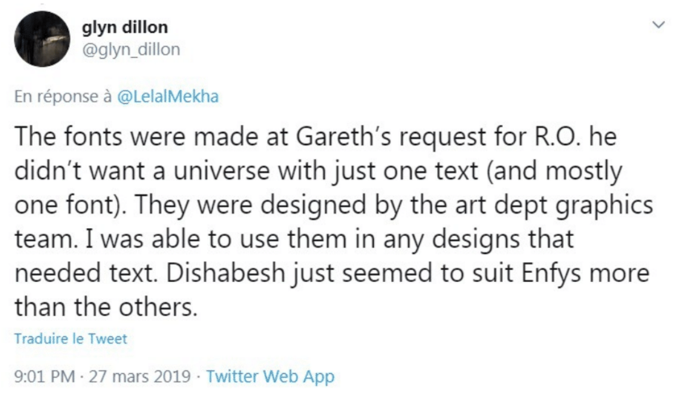Click the word "Dishabesh" in the tweet
The width and height of the screenshot is (691, 402).
[226, 273]
